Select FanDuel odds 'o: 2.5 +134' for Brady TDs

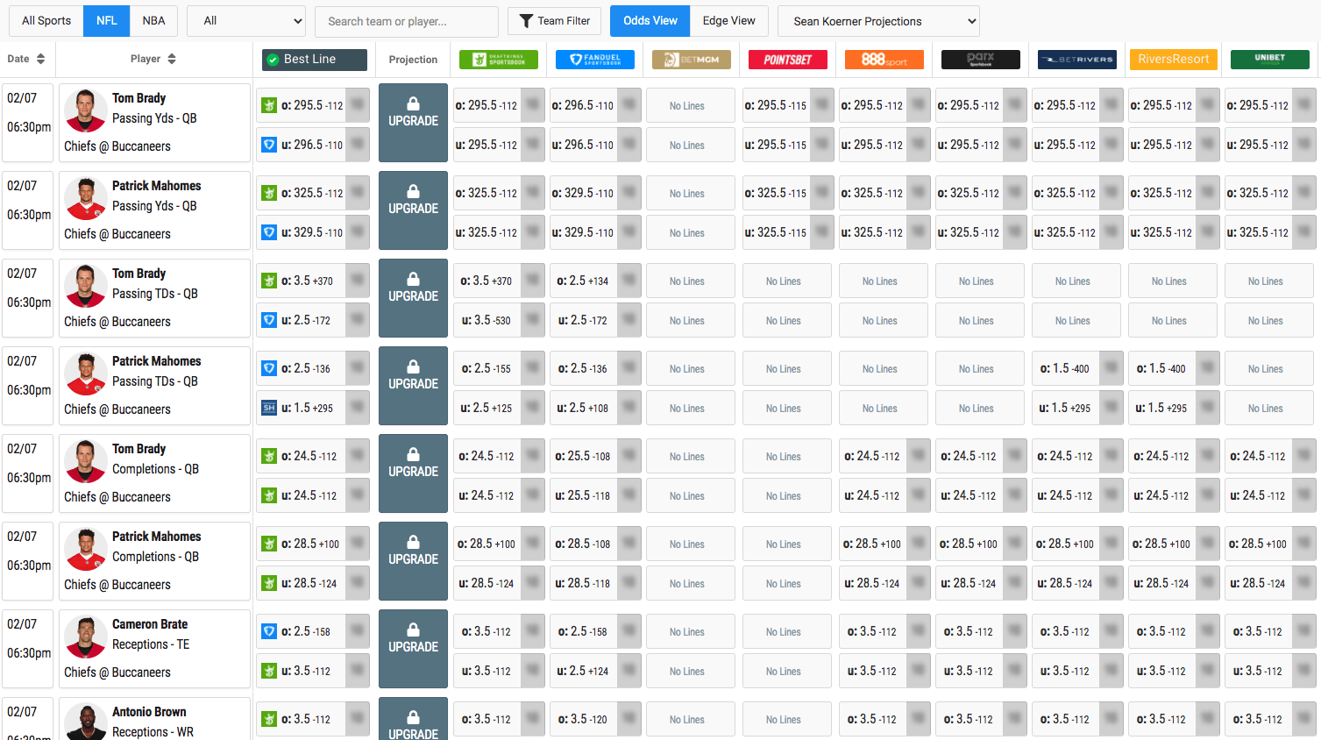[x=595, y=281]
